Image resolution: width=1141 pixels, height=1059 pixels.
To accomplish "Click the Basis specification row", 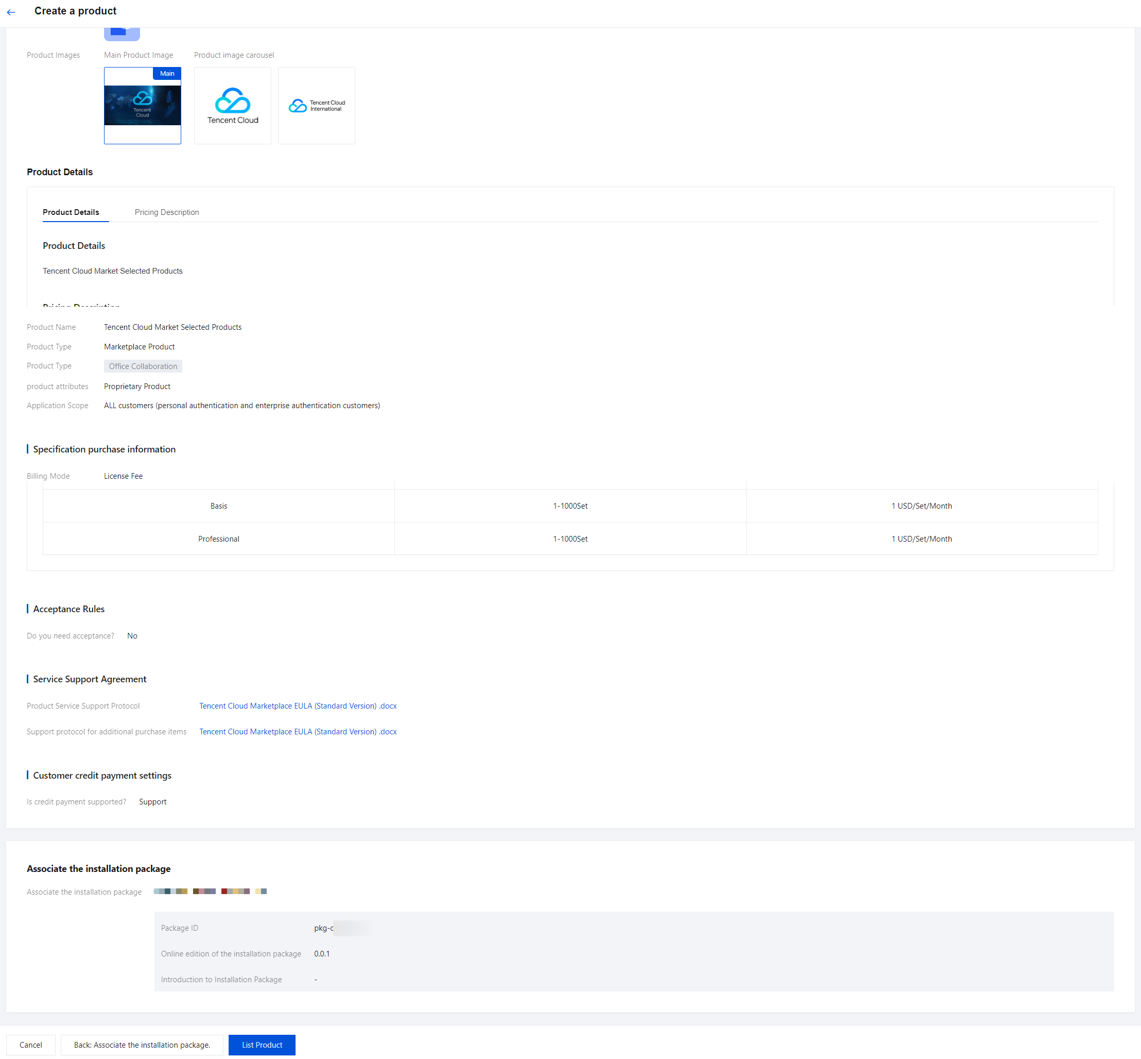I will pos(218,506).
